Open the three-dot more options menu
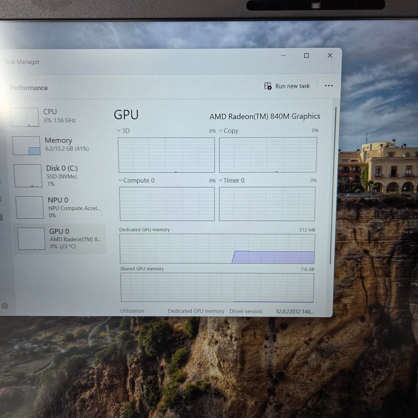The image size is (418, 418). click(x=328, y=86)
